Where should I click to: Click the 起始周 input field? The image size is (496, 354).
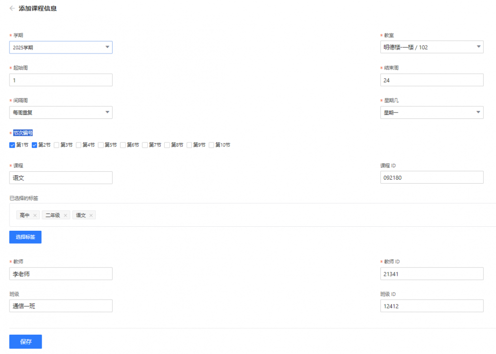click(61, 80)
